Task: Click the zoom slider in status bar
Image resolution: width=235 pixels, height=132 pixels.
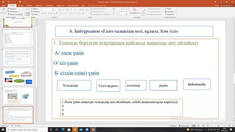Action: (x=218, y=126)
